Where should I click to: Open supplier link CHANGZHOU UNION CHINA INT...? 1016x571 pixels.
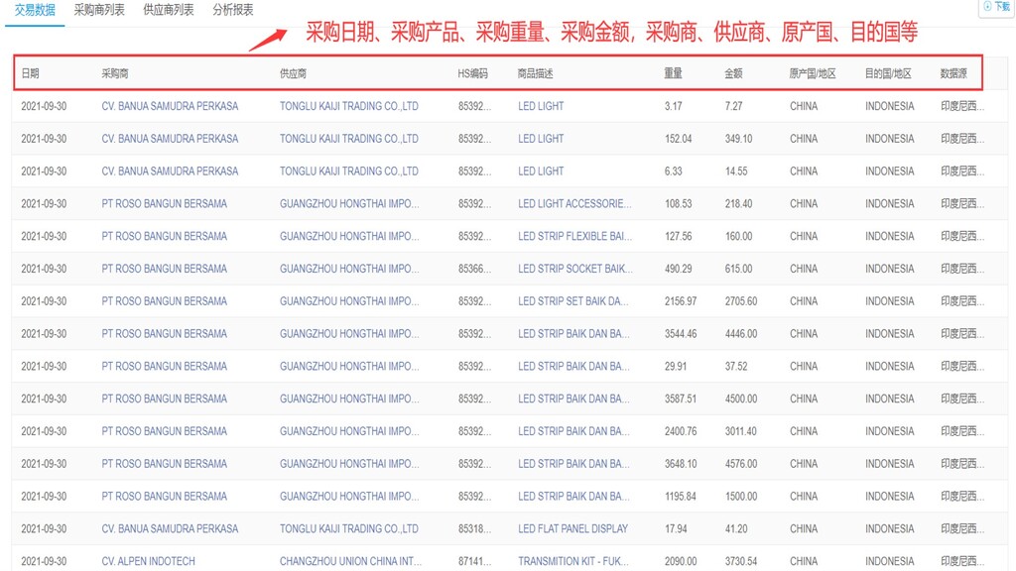pos(350,561)
